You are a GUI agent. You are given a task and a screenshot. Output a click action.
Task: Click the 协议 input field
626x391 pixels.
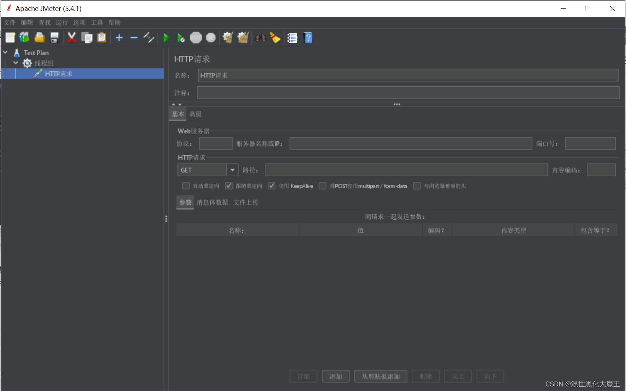coord(216,143)
